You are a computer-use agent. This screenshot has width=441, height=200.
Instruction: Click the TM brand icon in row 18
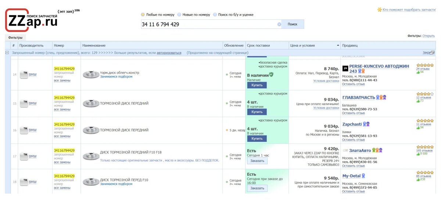click(24, 182)
